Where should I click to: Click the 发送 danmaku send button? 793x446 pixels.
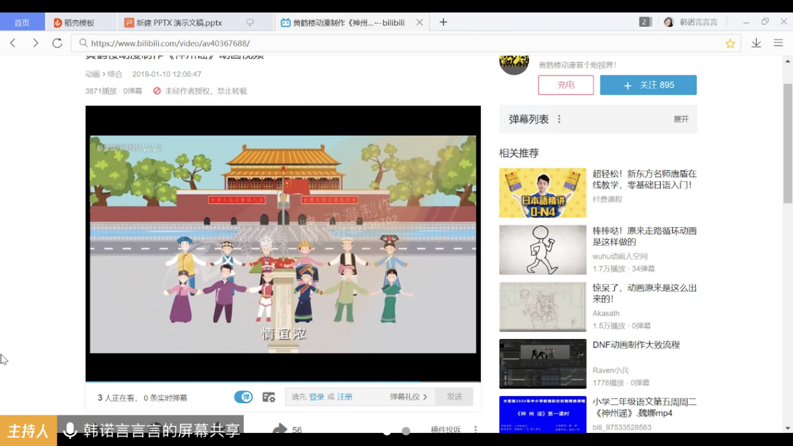pos(455,397)
